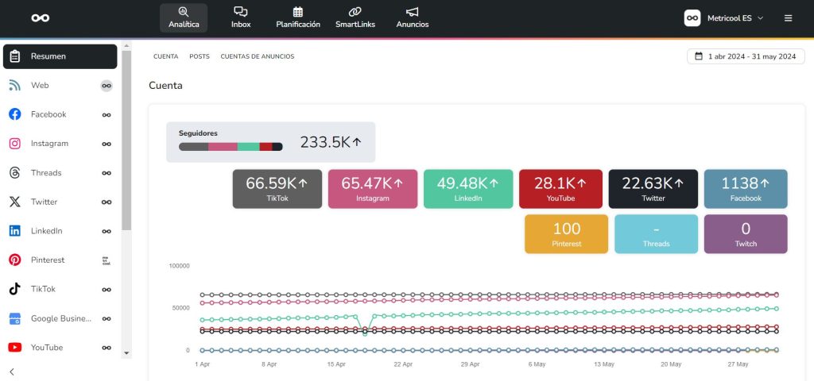
Task: Click the connection badge next to Twitter
Action: [107, 202]
